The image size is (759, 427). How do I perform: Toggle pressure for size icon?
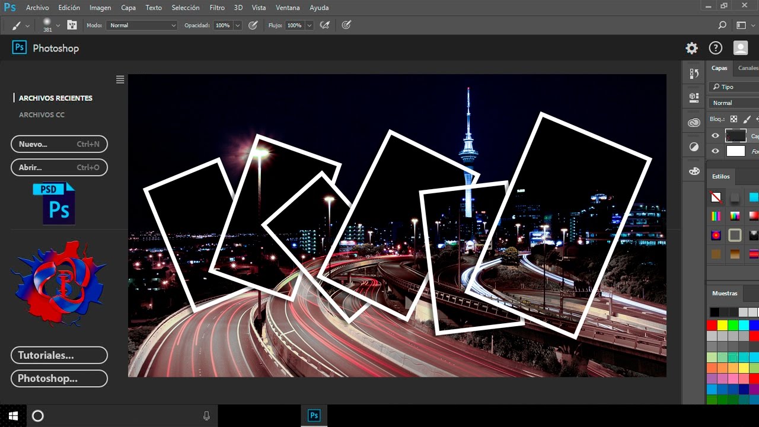click(x=346, y=25)
